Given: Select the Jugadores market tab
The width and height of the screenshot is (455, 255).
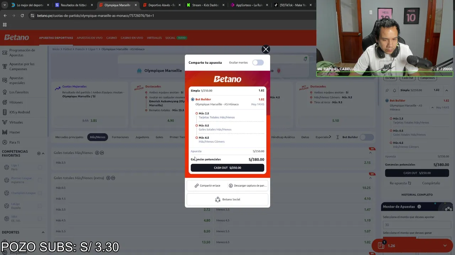Looking at the screenshot, I should pos(142,137).
